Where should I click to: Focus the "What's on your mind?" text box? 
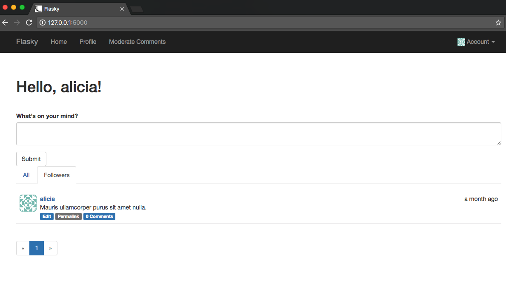pos(258,134)
